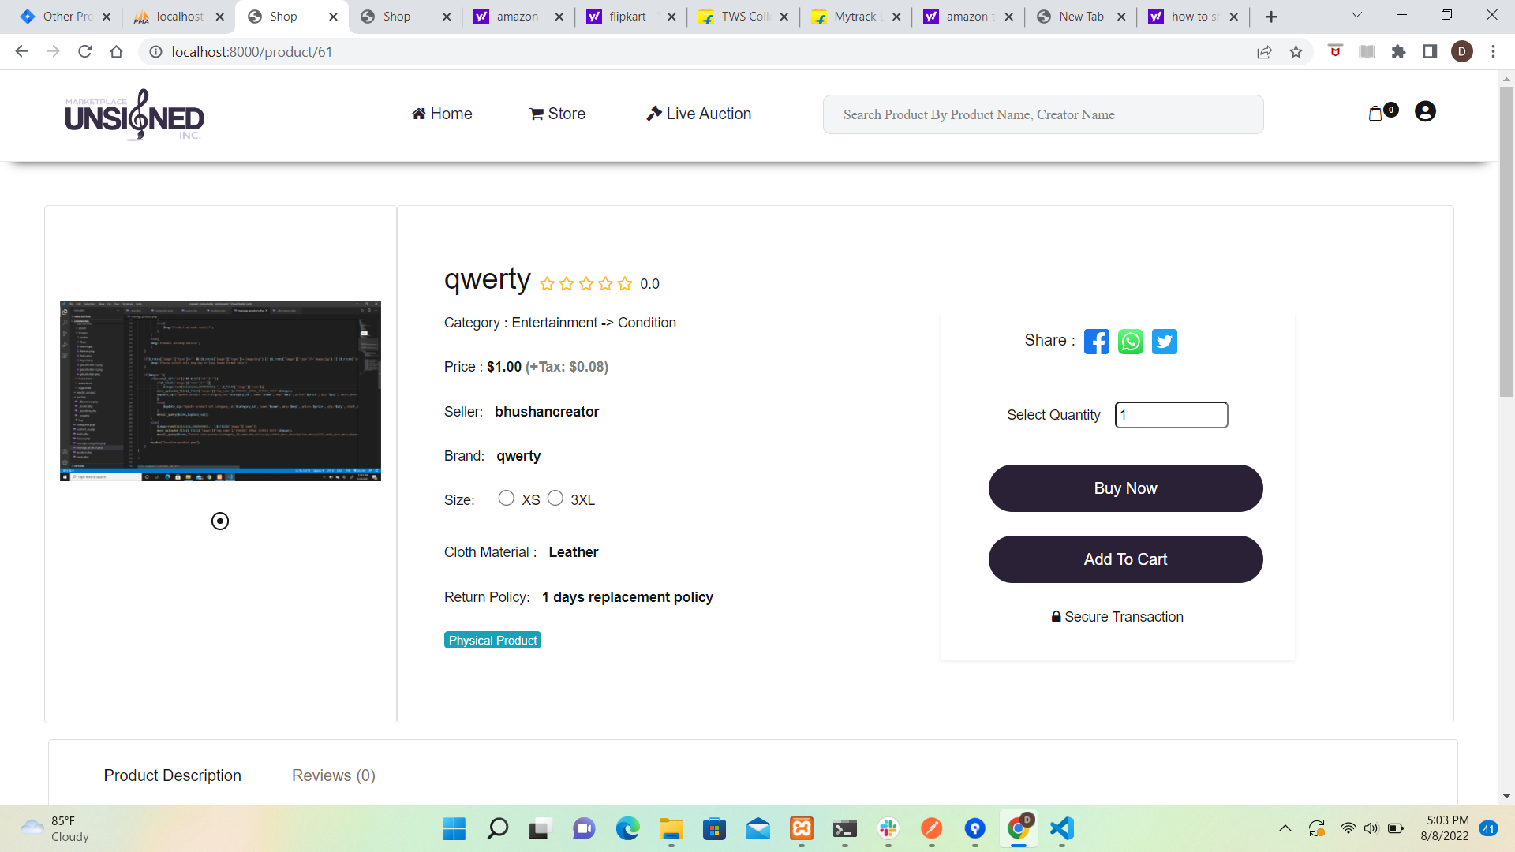
Task: Select the 3XL size option
Action: (555, 499)
